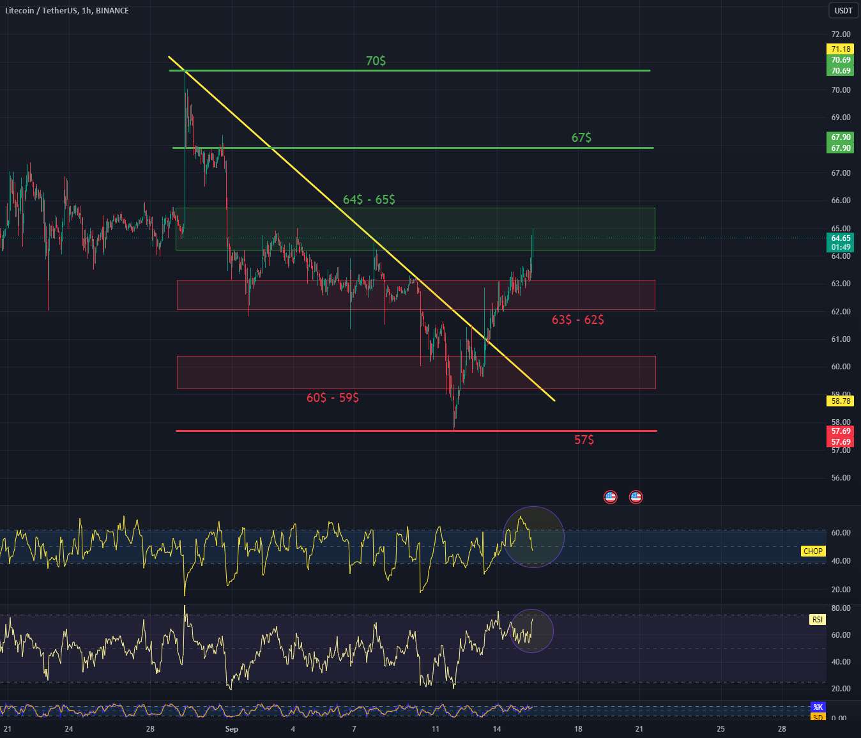The height and width of the screenshot is (738, 861).
Task: Select the '67$' annotation text
Action: click(581, 137)
